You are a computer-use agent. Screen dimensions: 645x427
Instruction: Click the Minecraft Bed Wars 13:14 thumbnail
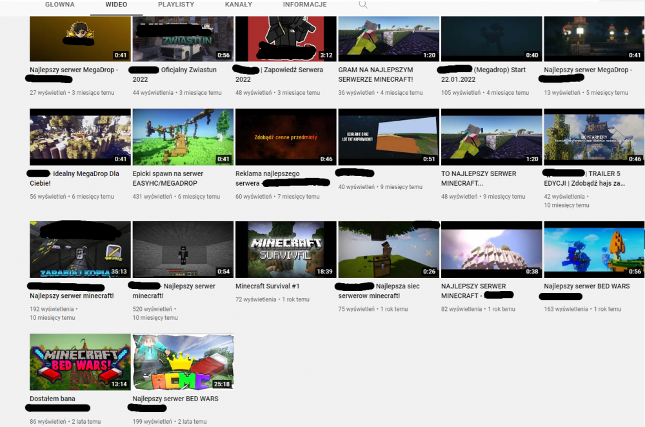click(x=80, y=362)
